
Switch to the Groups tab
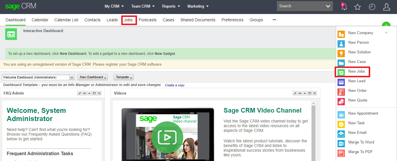pos(256,20)
